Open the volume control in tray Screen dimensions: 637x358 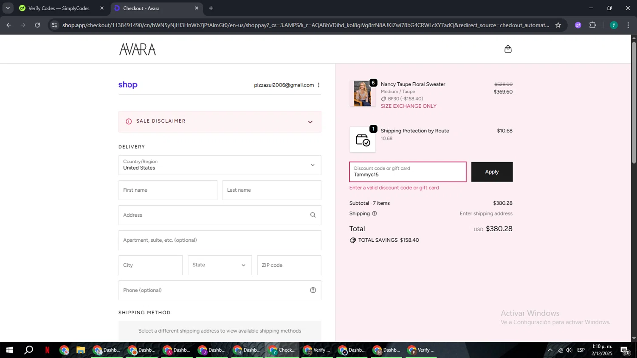(569, 350)
